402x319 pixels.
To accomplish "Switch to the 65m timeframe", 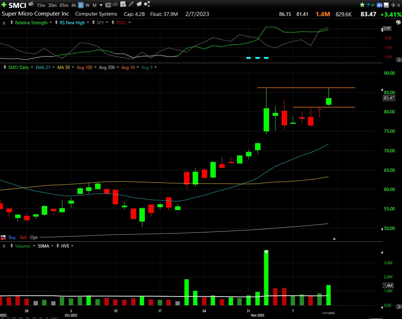I will point(64,5).
